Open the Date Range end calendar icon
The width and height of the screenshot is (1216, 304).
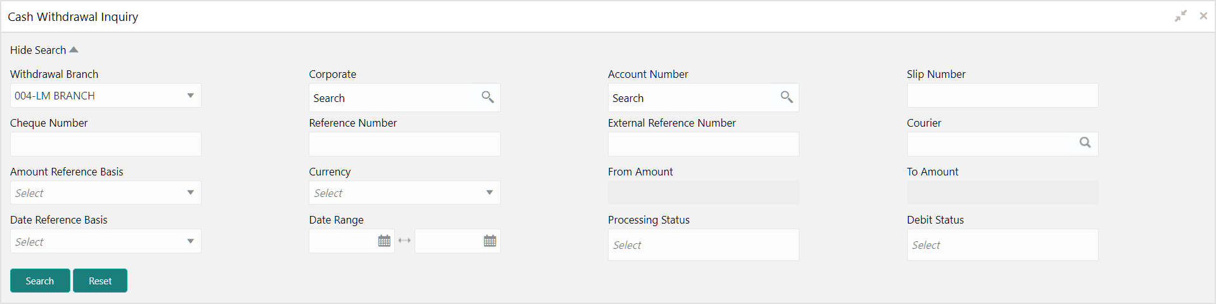tap(490, 241)
